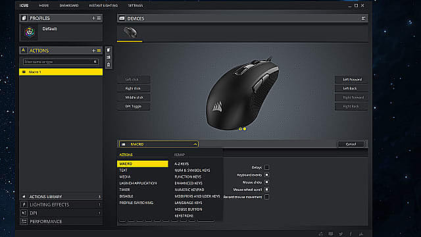The width and height of the screenshot is (421, 237).
Task: Delete the selected action with the trash icon
Action: click(109, 65)
